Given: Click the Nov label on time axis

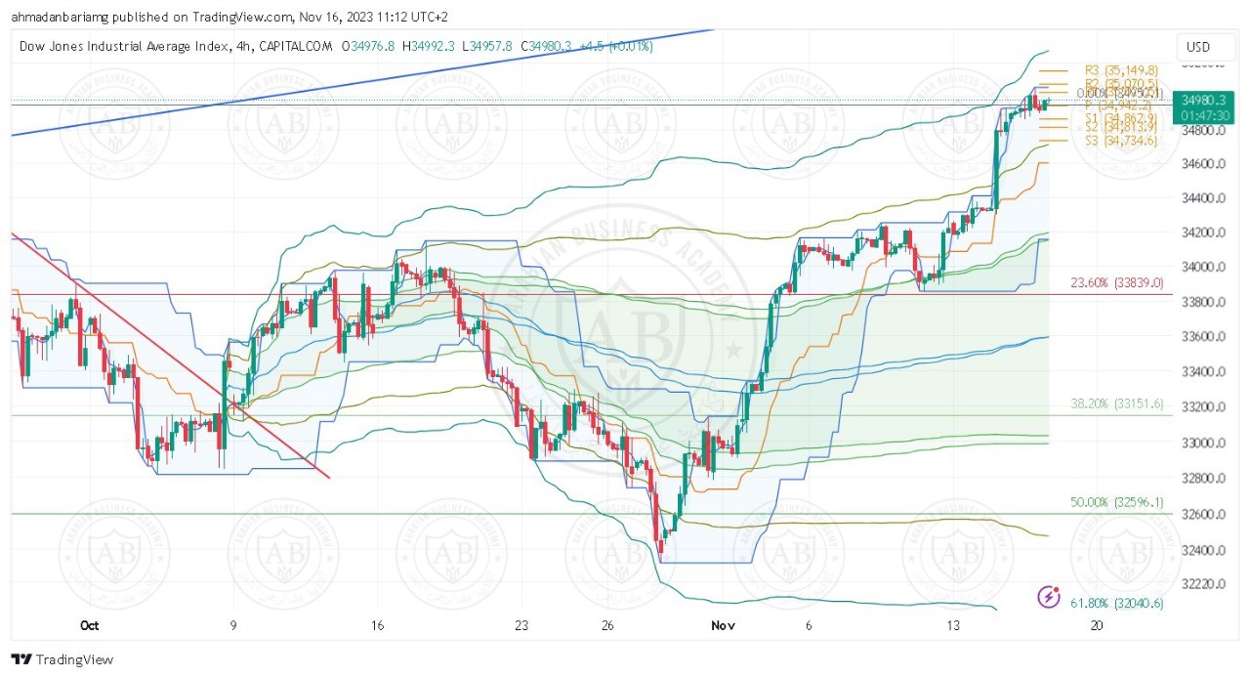Looking at the screenshot, I should (723, 625).
